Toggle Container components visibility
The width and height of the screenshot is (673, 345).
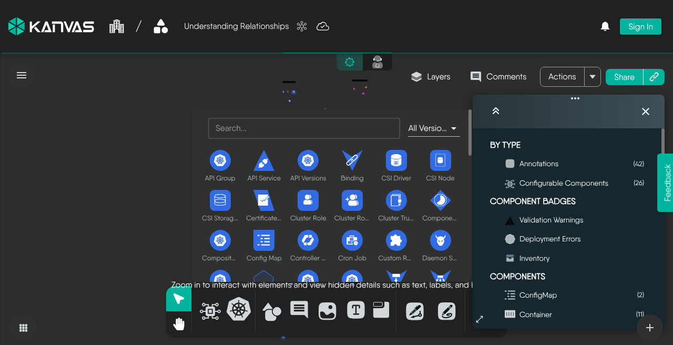tap(509, 314)
